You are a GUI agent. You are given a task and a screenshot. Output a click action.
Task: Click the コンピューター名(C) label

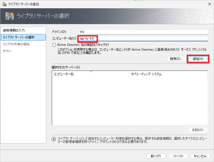point(64,38)
